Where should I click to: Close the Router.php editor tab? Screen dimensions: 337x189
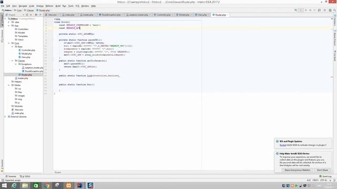tap(228, 15)
